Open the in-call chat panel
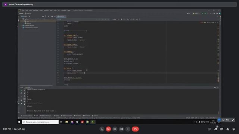 [x=222, y=129]
